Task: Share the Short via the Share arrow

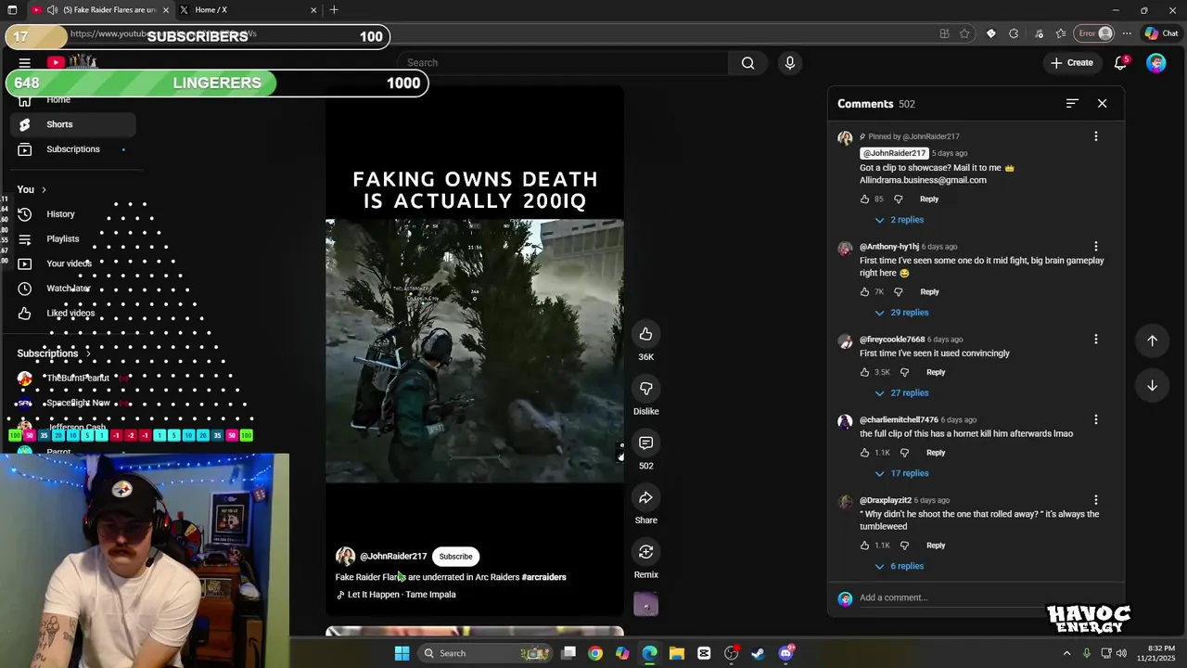Action: click(x=645, y=498)
